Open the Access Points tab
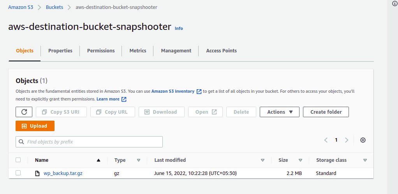This screenshot has width=398, height=194. tap(221, 50)
